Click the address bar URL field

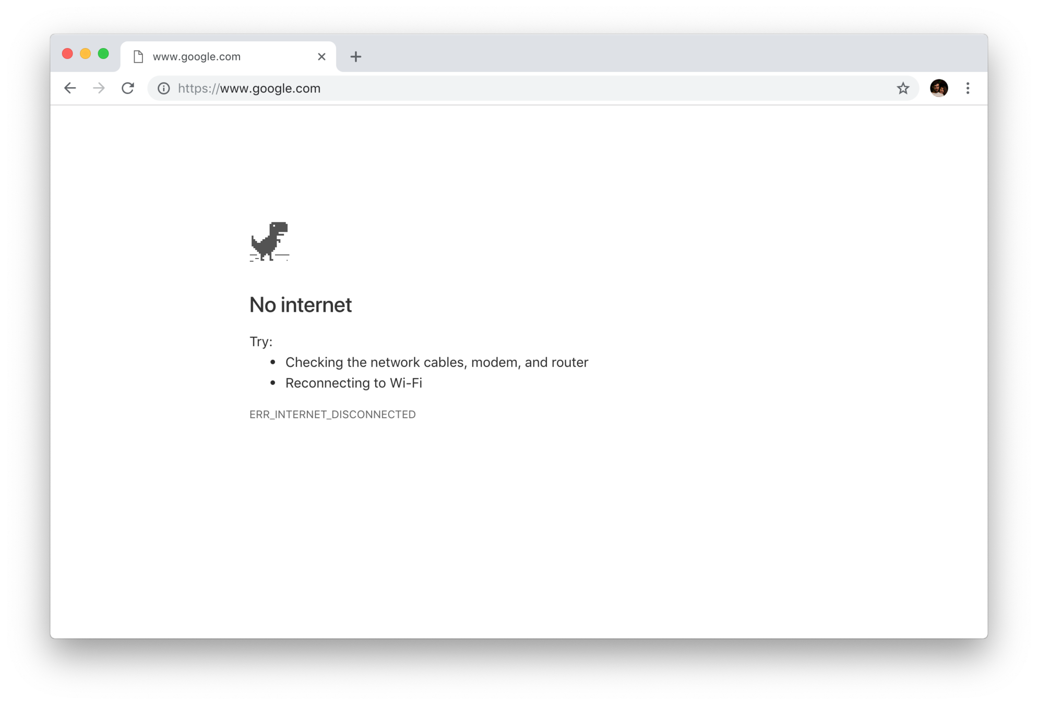click(x=532, y=88)
